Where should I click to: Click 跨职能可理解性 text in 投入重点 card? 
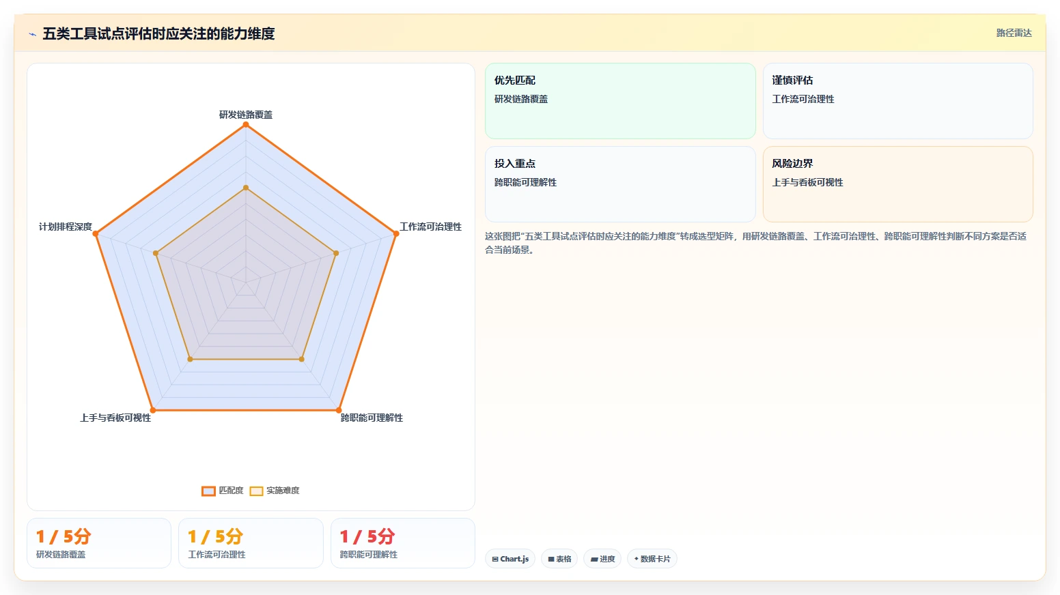coord(526,182)
